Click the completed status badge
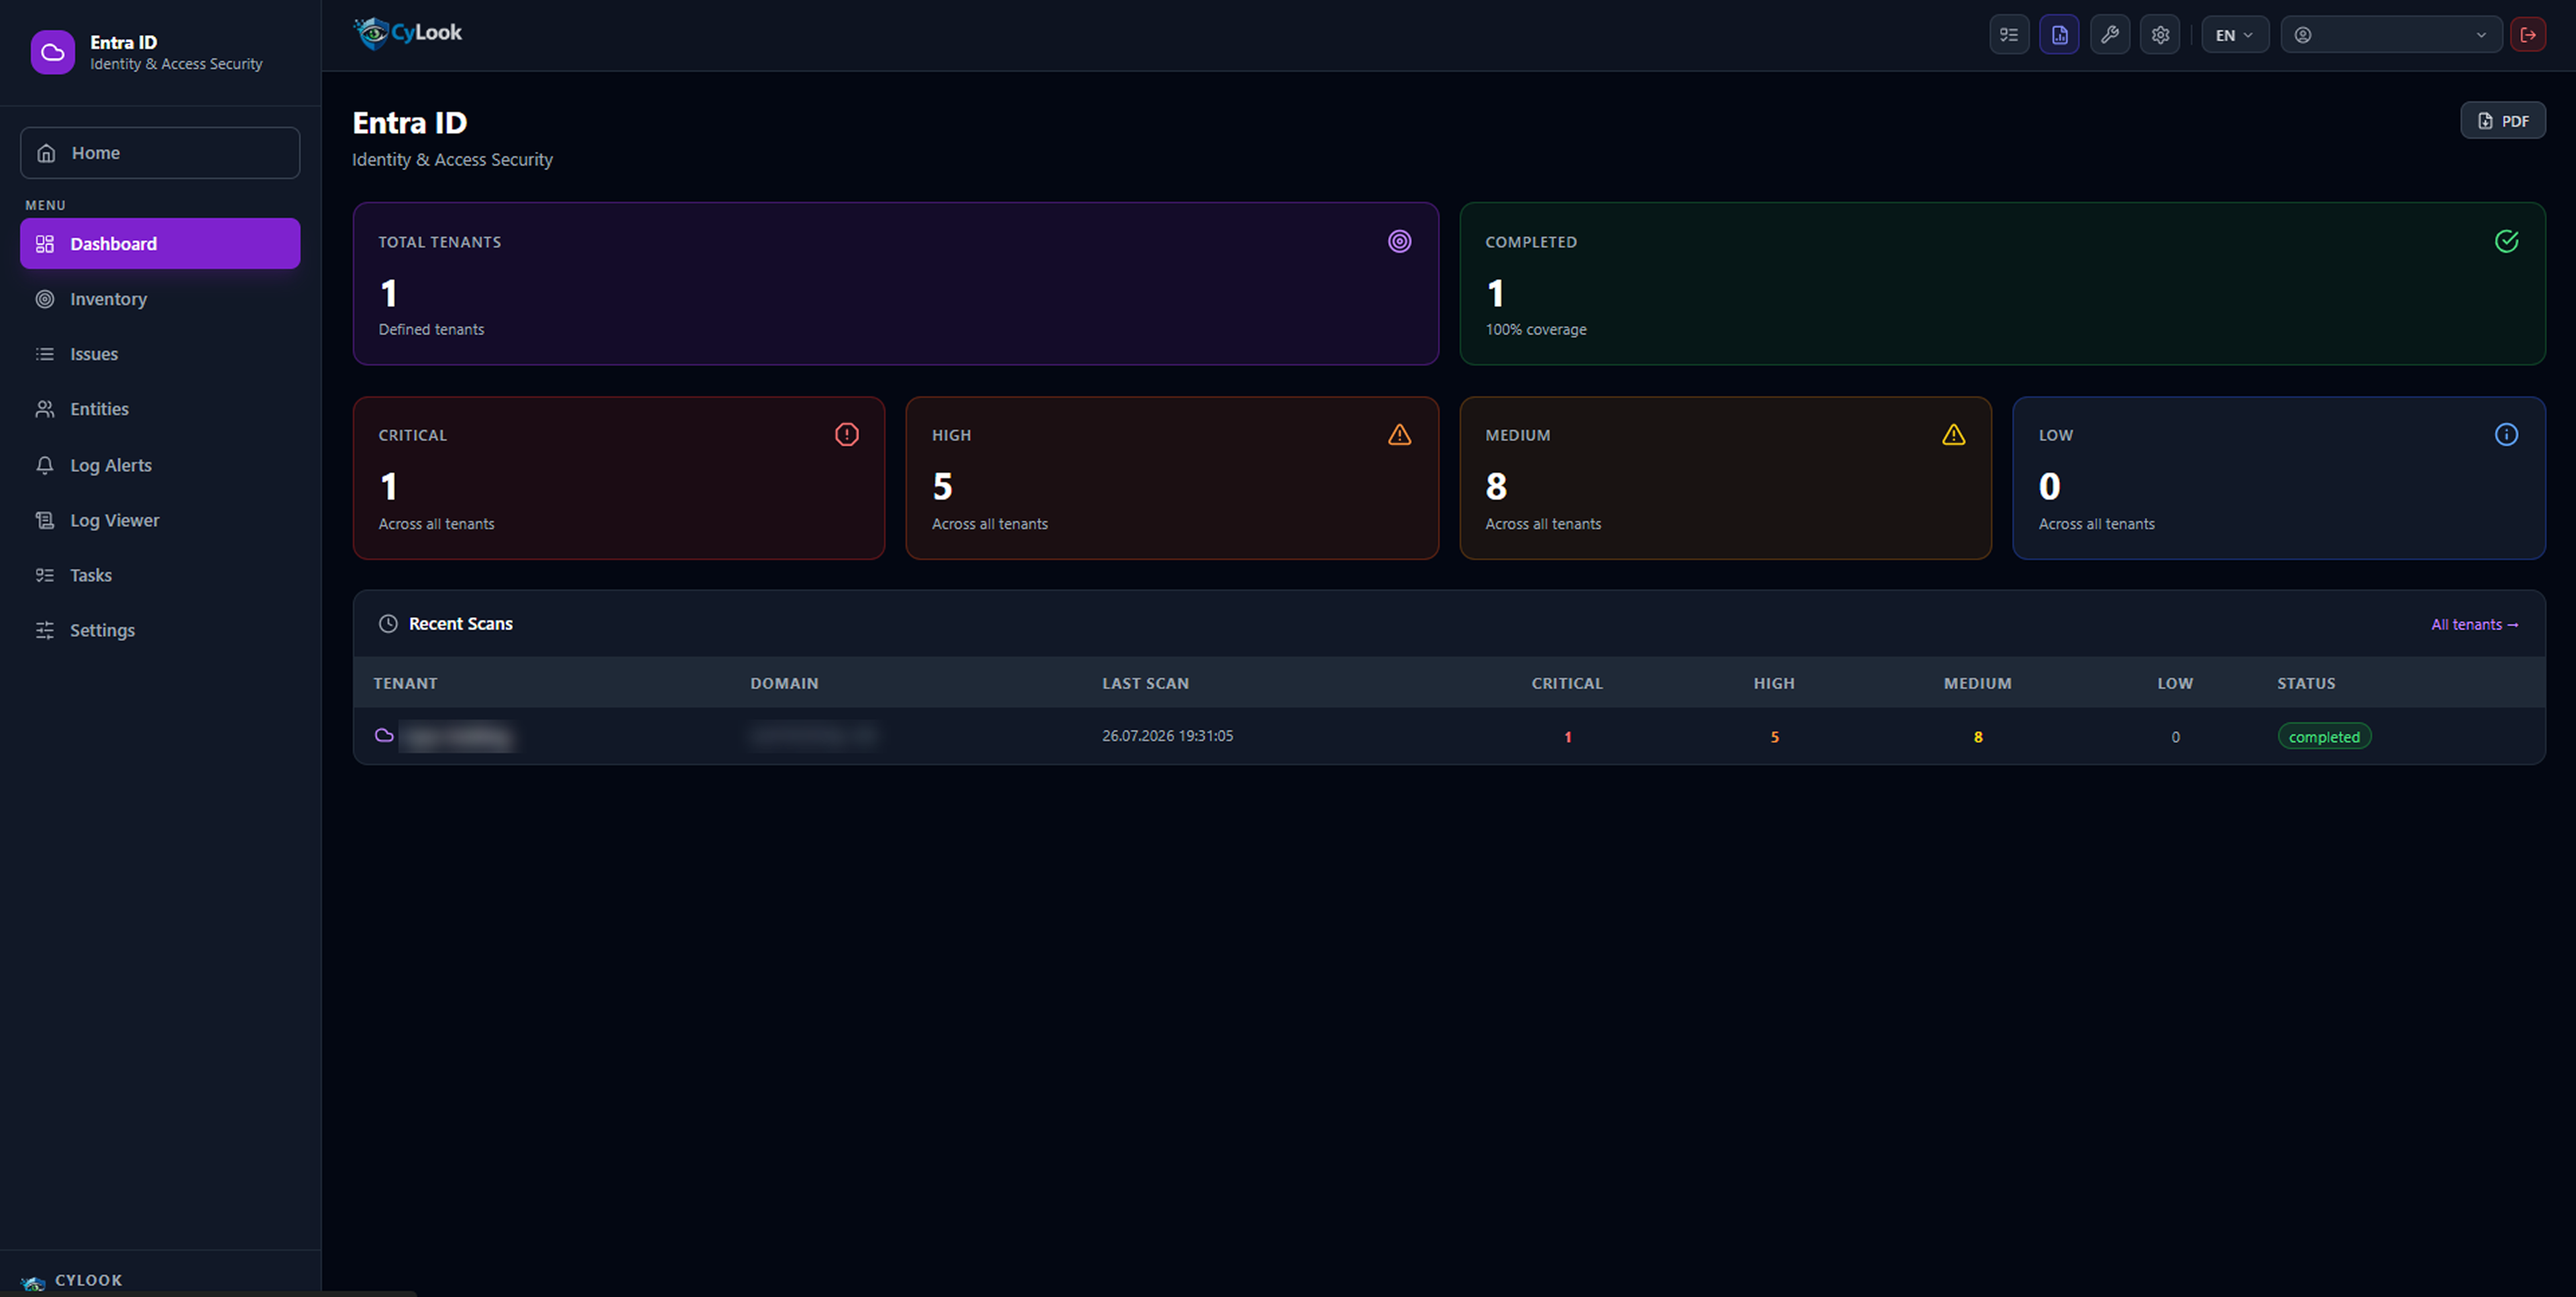2576x1297 pixels. [2323, 737]
